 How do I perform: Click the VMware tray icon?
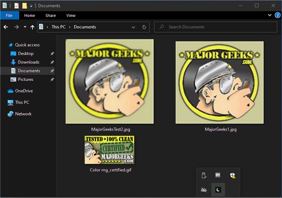point(218,175)
